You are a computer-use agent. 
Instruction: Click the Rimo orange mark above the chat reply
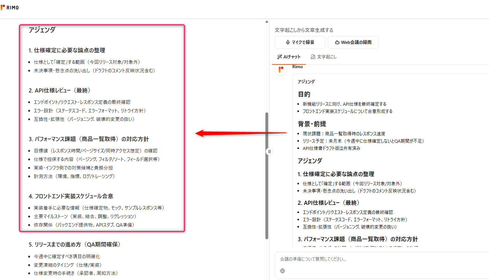click(281, 70)
